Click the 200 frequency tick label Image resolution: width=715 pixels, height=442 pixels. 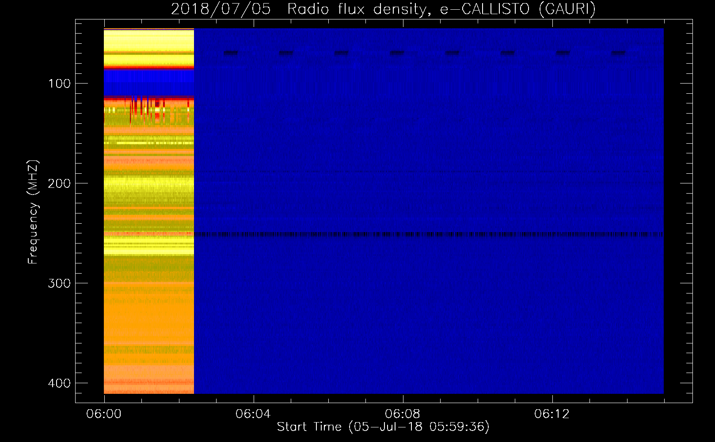[59, 183]
